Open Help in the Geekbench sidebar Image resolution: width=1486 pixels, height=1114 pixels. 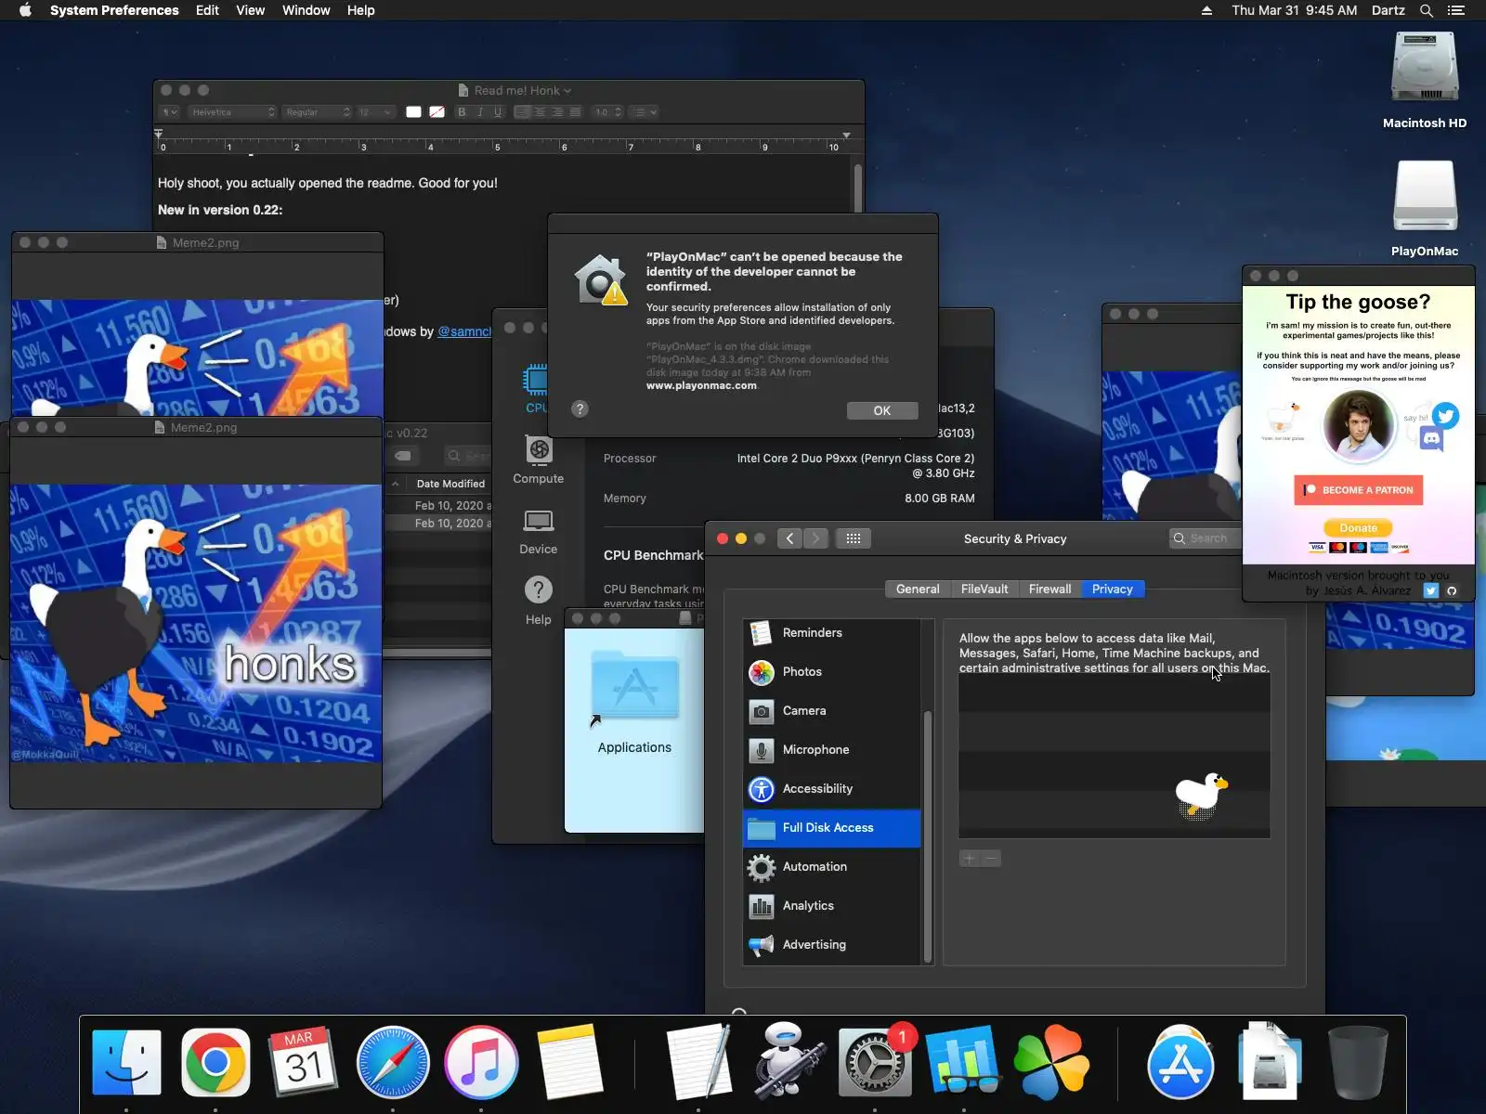[539, 601]
